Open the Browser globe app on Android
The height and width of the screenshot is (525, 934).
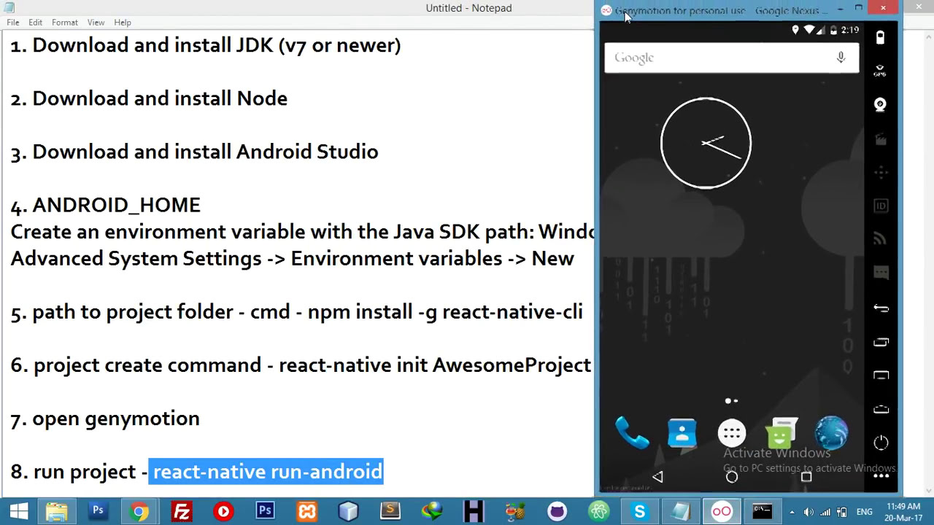tap(831, 432)
